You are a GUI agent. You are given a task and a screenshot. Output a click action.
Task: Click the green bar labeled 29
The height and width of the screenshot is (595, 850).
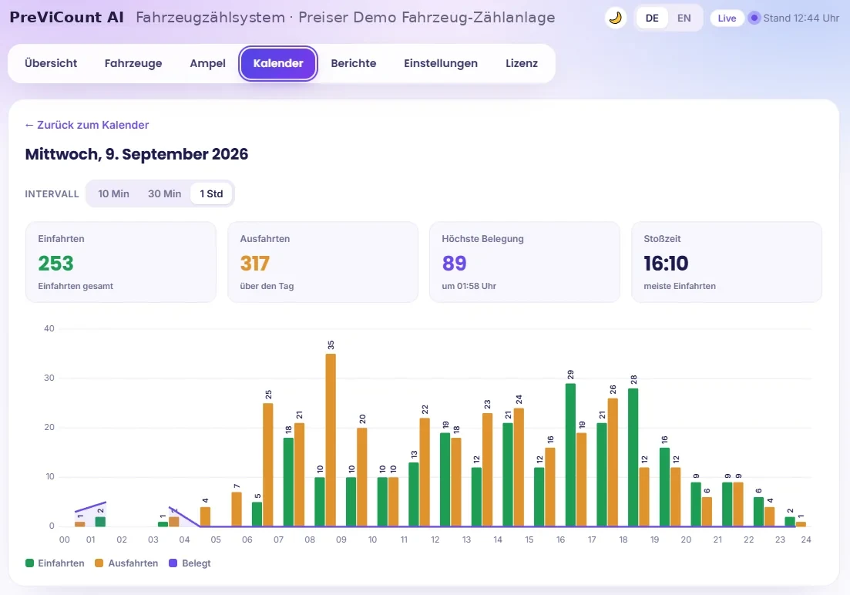pyautogui.click(x=570, y=455)
